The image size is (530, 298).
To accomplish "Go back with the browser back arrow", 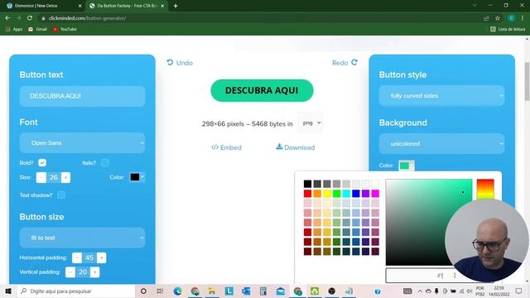I will (x=7, y=18).
